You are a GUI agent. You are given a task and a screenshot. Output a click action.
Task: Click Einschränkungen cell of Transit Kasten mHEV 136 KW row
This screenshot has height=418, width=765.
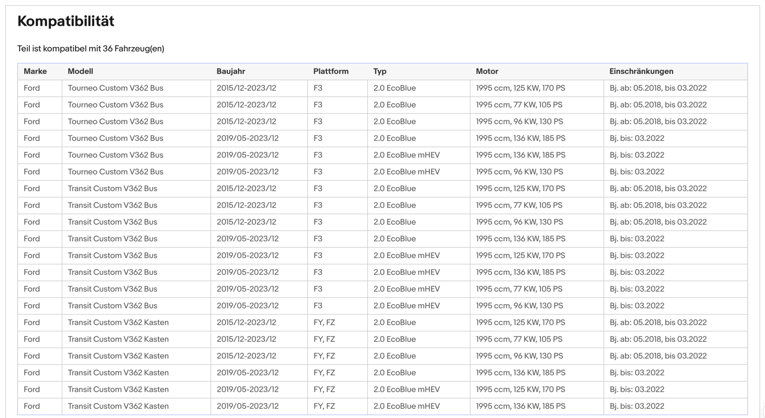click(x=676, y=406)
